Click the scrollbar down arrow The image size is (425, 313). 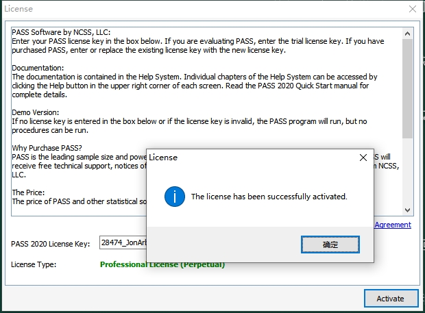pos(407,210)
